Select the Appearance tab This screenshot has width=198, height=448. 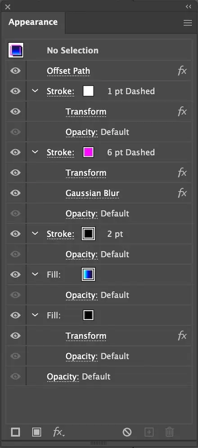33,22
